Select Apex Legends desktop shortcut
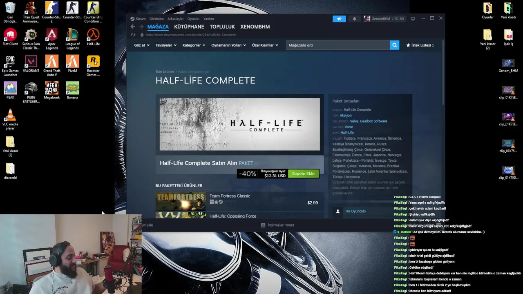This screenshot has width=523, height=294. point(51,39)
